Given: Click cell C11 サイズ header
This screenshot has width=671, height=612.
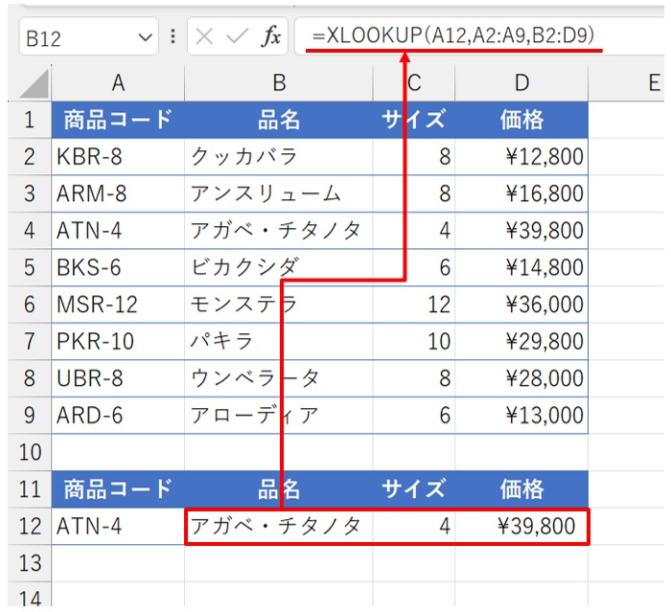Looking at the screenshot, I should point(414,489).
